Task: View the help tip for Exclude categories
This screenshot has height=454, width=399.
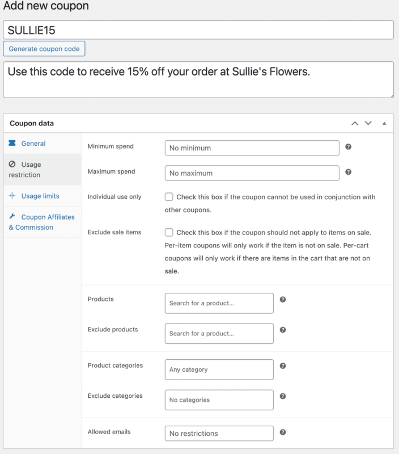Action: click(283, 396)
